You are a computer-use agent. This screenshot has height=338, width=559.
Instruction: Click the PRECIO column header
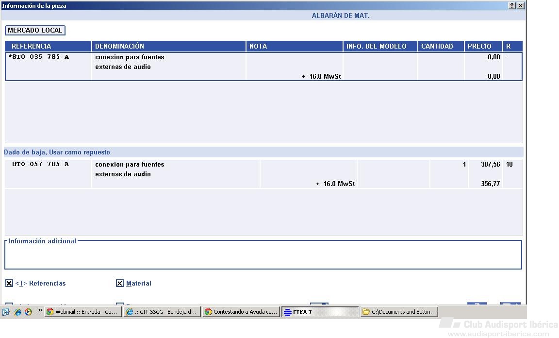[483, 47]
